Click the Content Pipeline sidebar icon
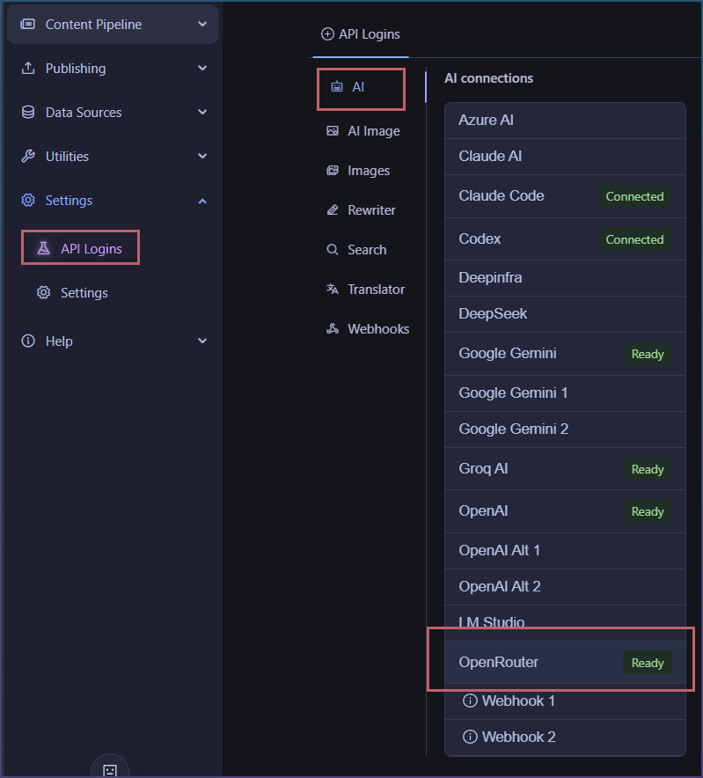The width and height of the screenshot is (703, 778). pyautogui.click(x=28, y=25)
